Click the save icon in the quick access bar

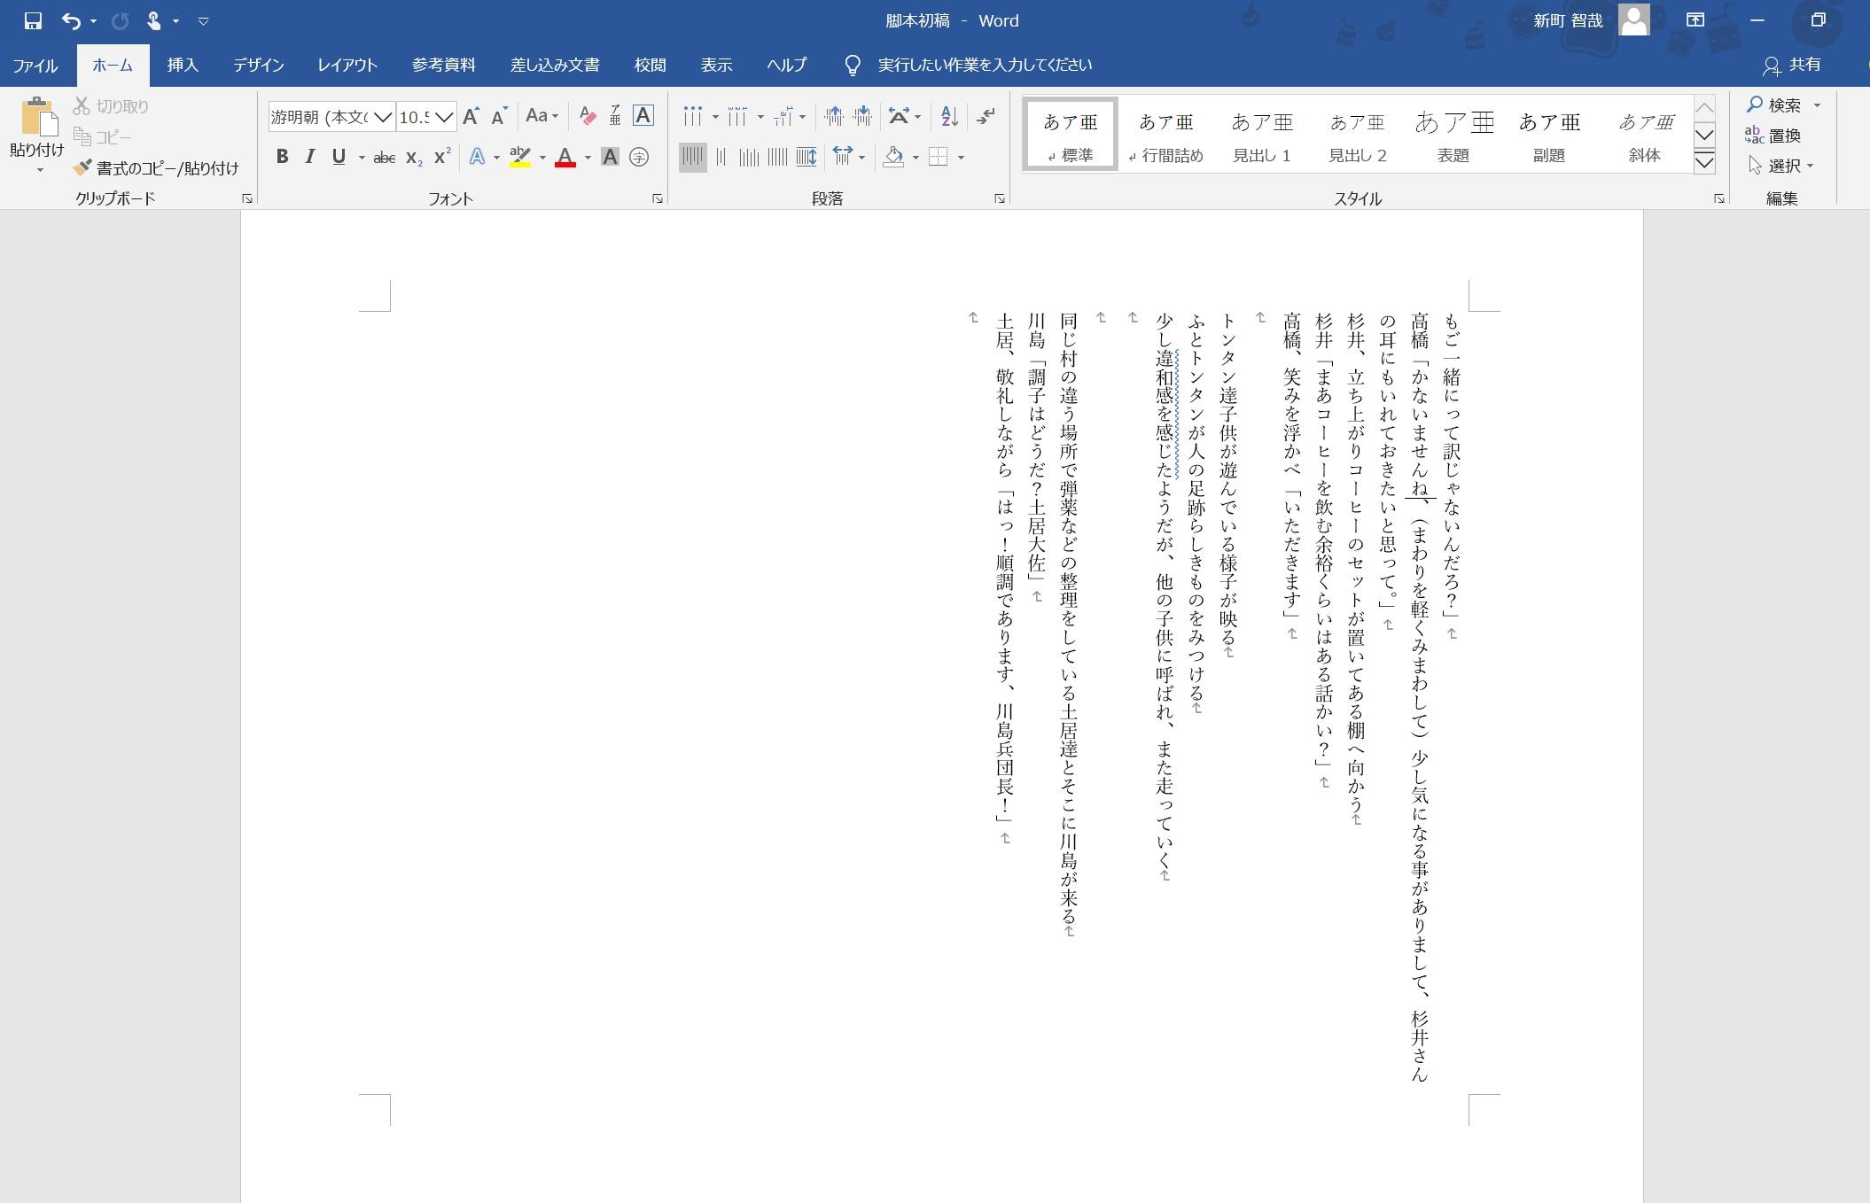point(33,20)
